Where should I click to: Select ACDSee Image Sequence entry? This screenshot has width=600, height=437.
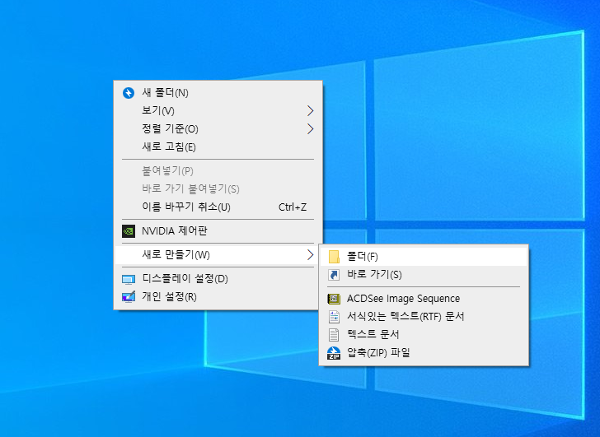[424, 299]
